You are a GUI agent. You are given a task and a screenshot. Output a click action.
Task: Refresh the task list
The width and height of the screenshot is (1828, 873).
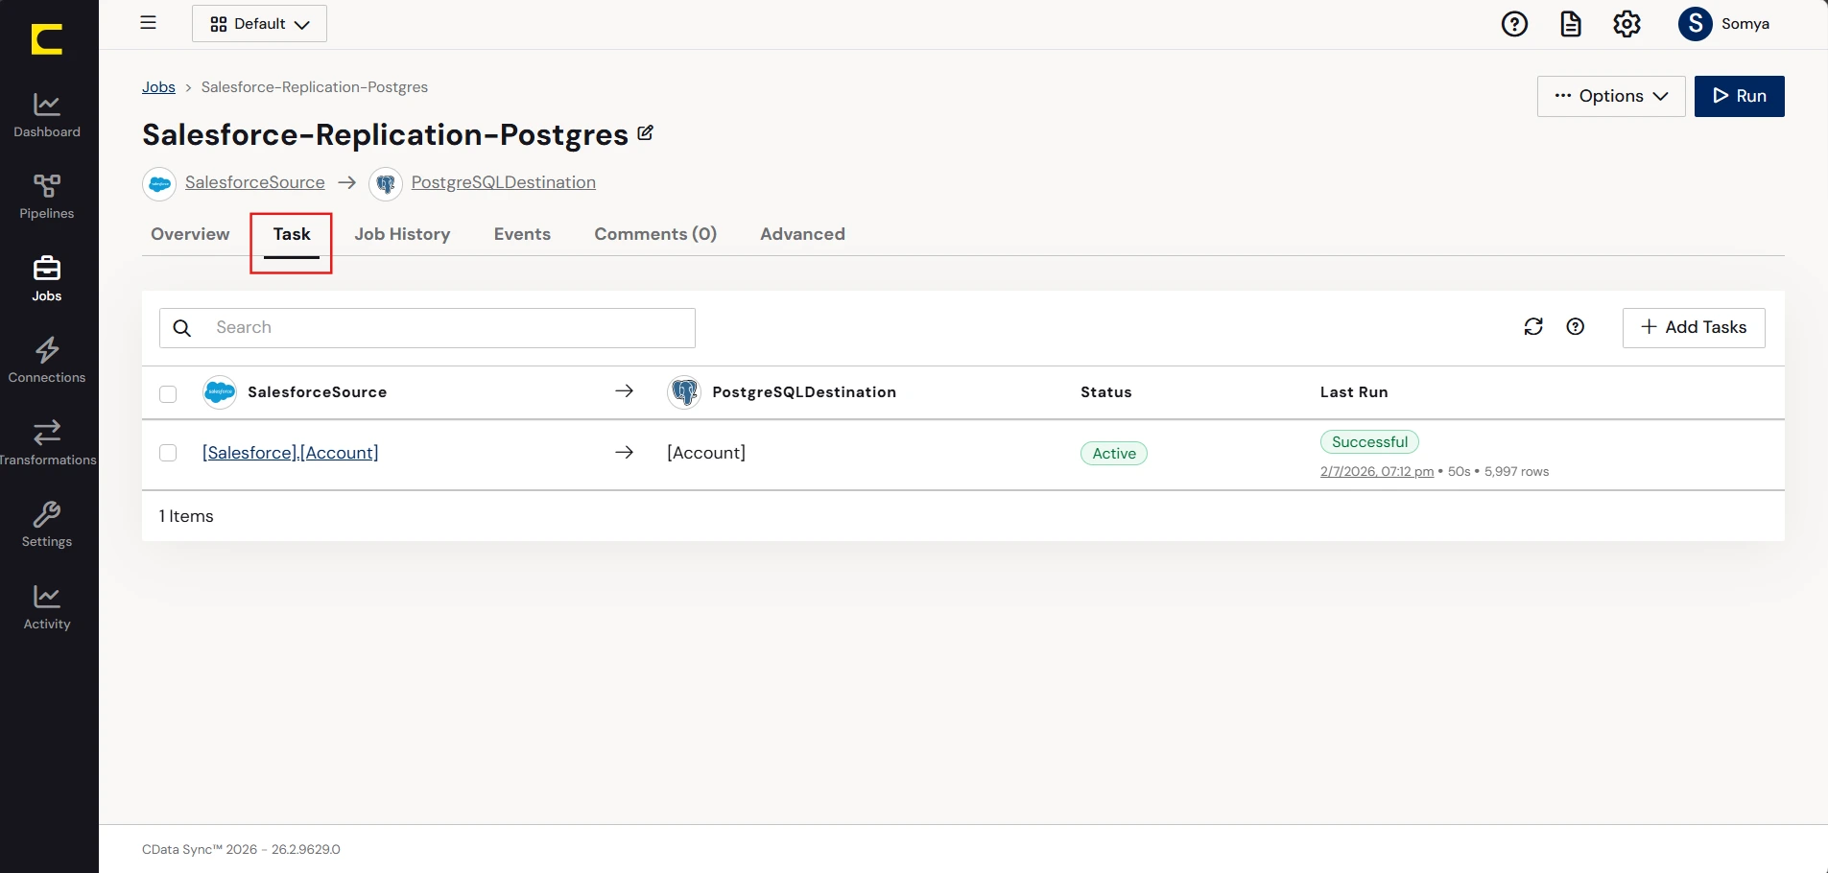coord(1533,327)
